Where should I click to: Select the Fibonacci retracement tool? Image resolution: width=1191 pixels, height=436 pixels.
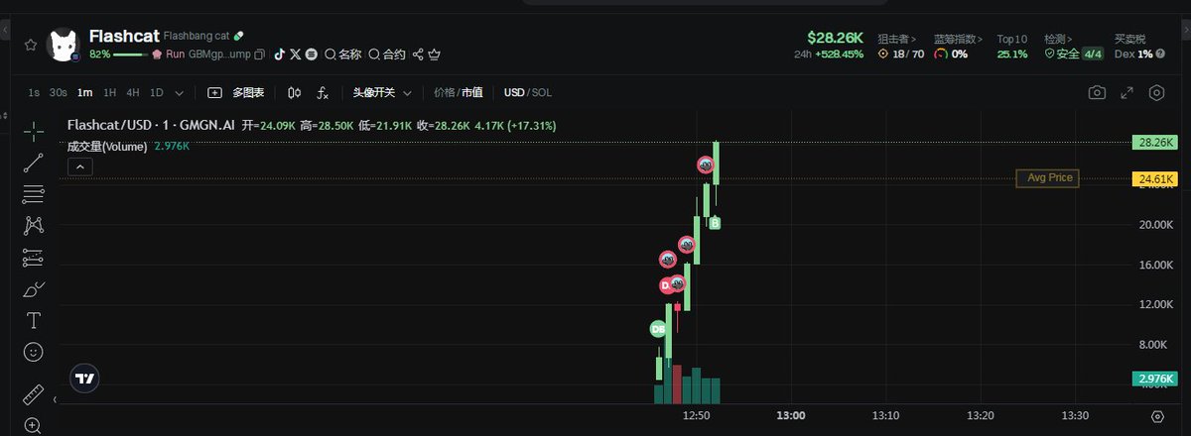34,194
